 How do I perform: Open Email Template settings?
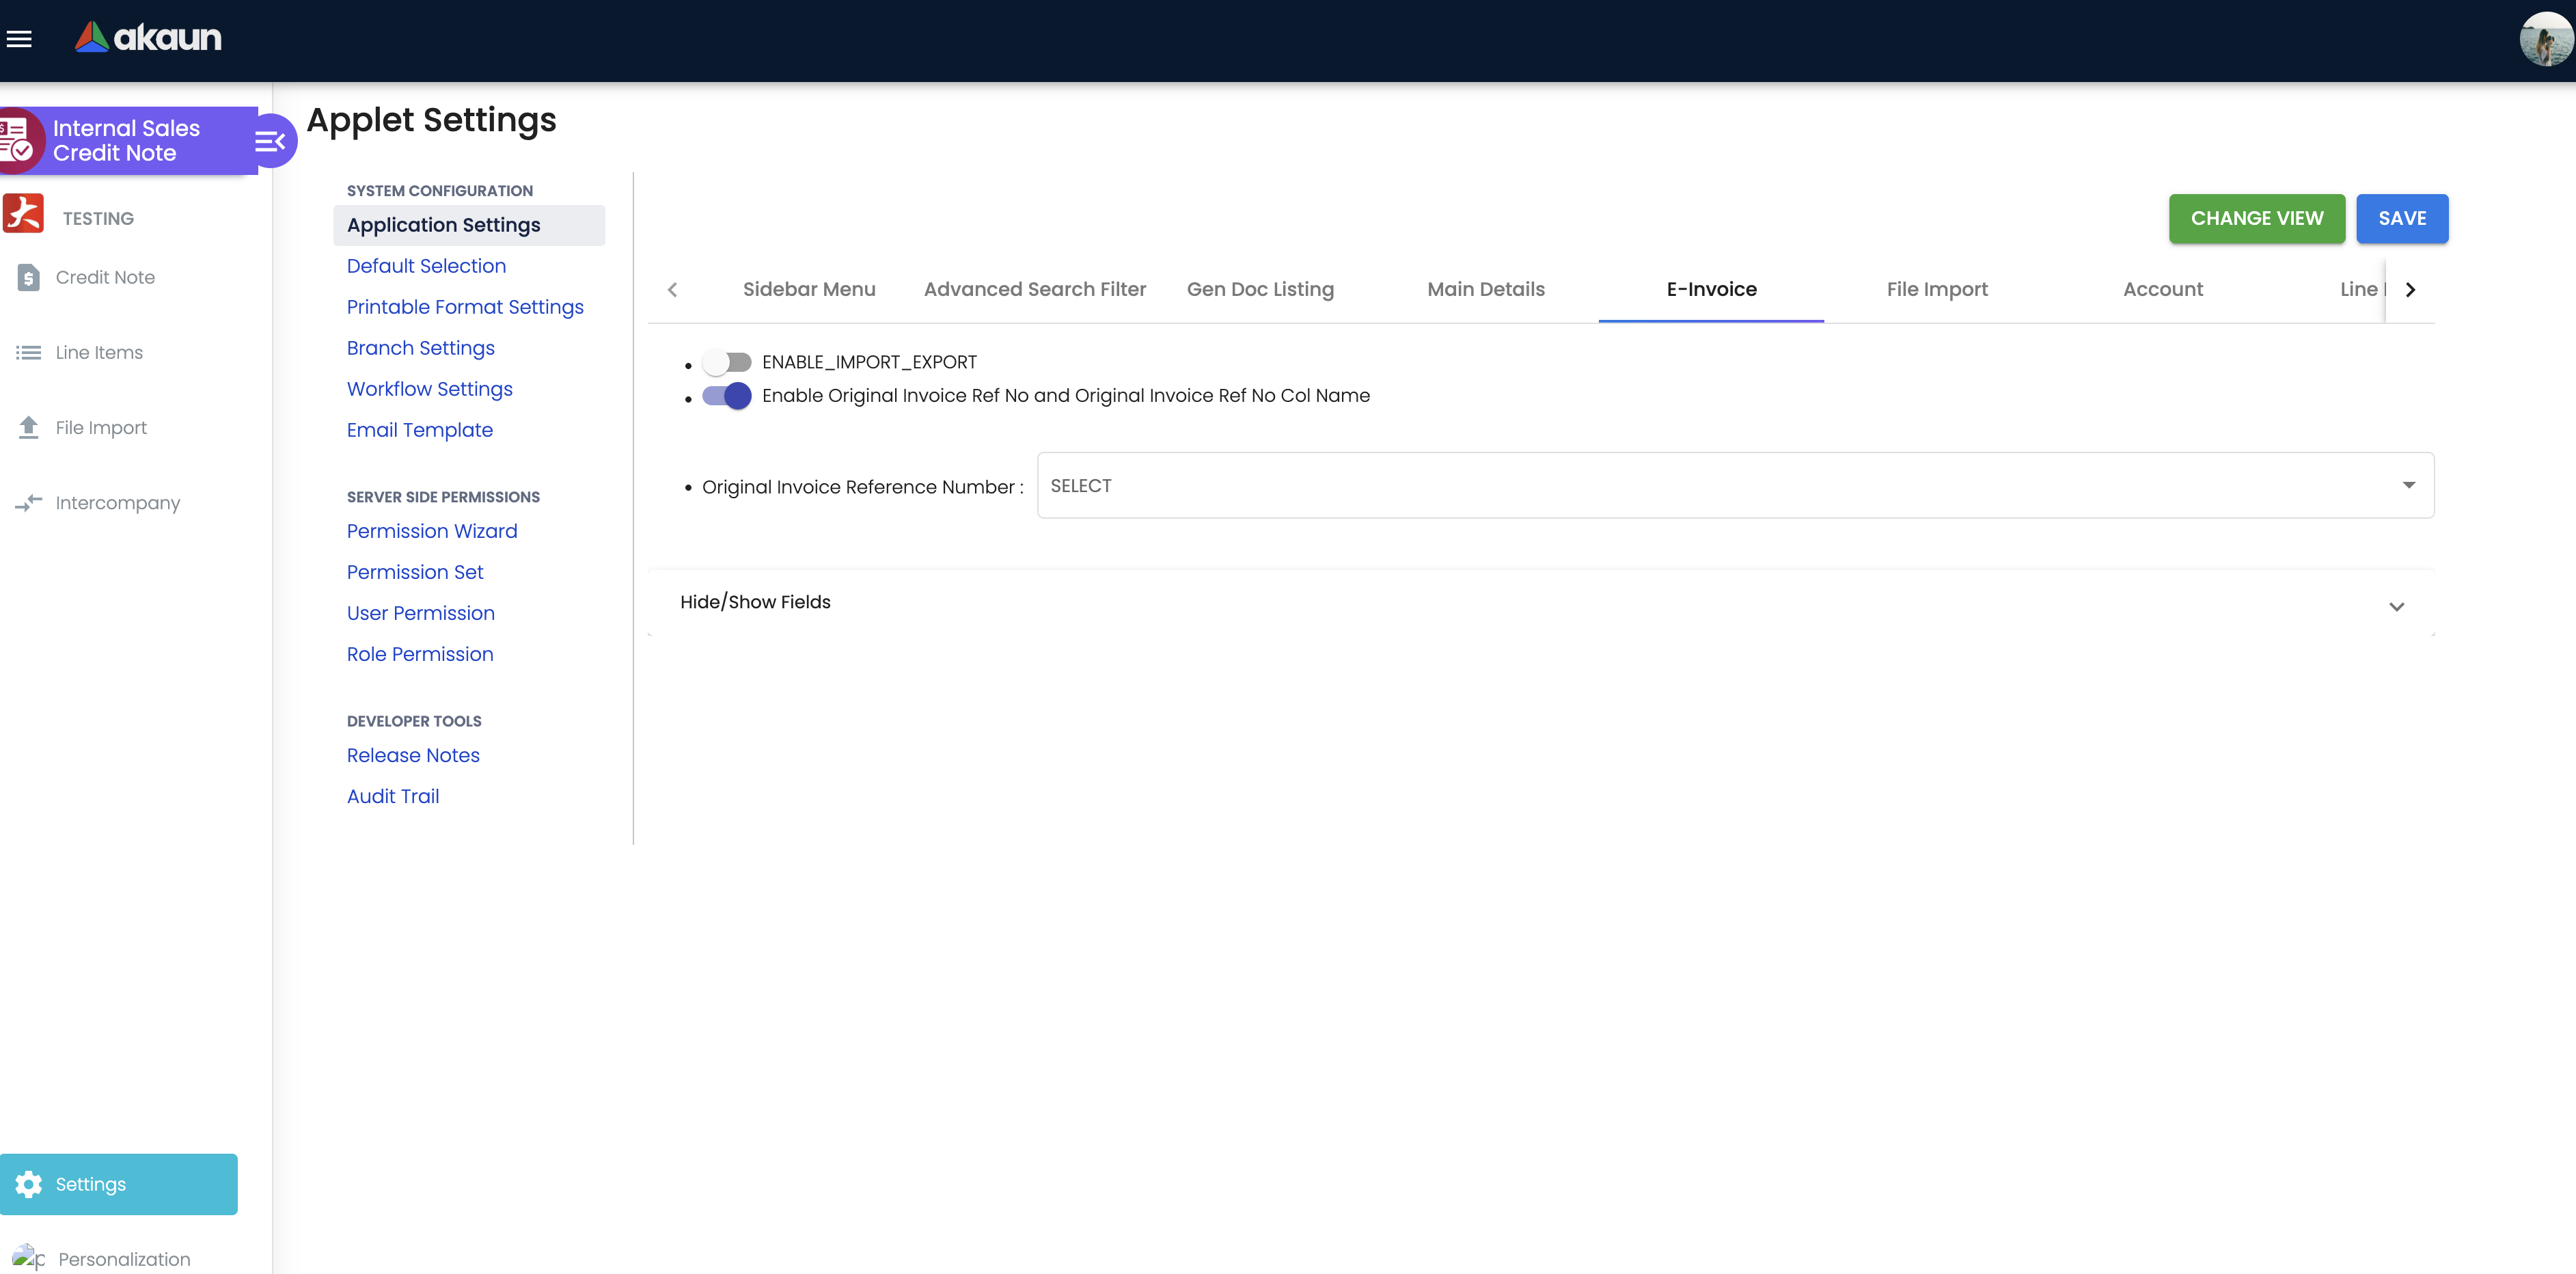tap(419, 430)
